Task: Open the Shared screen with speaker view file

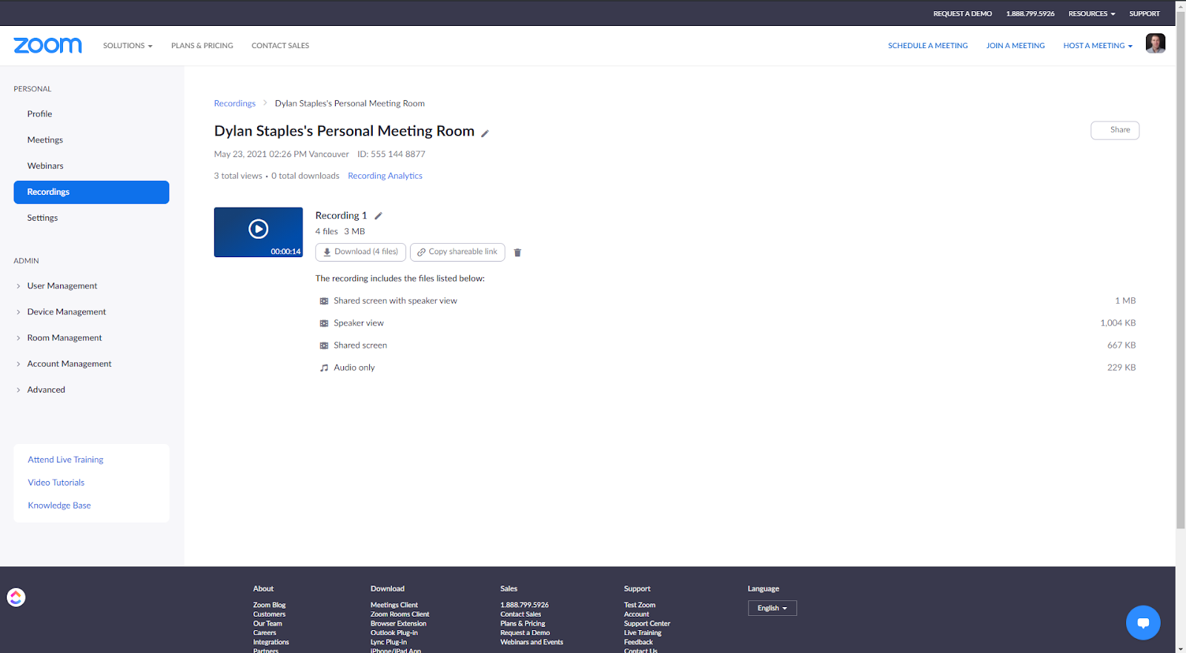Action: (395, 301)
